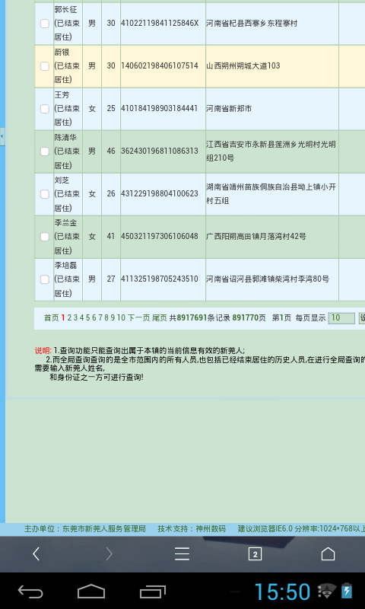Tap the Android system back button
Viewport: 365px width, 609px height.
coord(30,592)
